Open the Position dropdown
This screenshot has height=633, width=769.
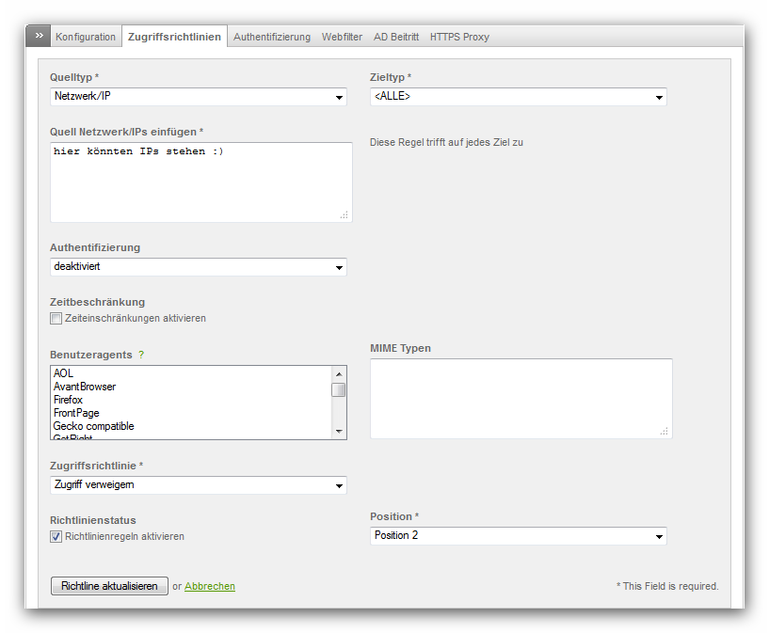point(518,536)
